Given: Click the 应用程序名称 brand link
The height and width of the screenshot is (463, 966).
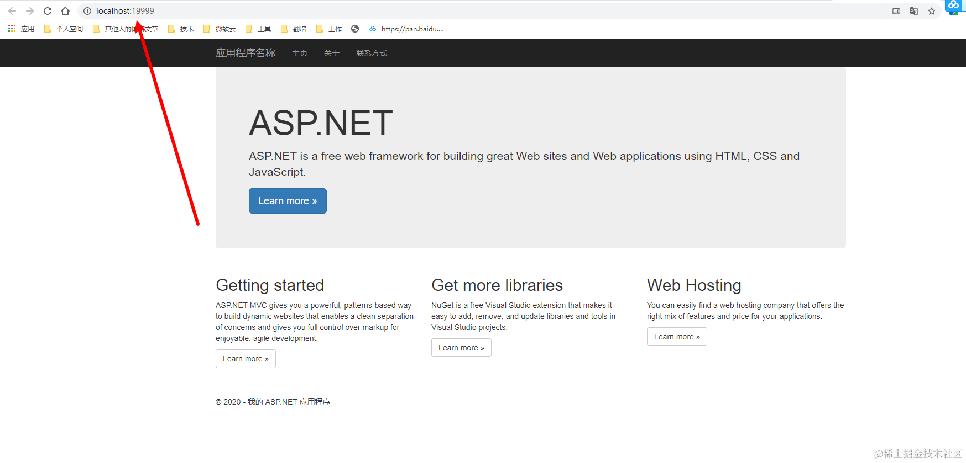Looking at the screenshot, I should (246, 53).
